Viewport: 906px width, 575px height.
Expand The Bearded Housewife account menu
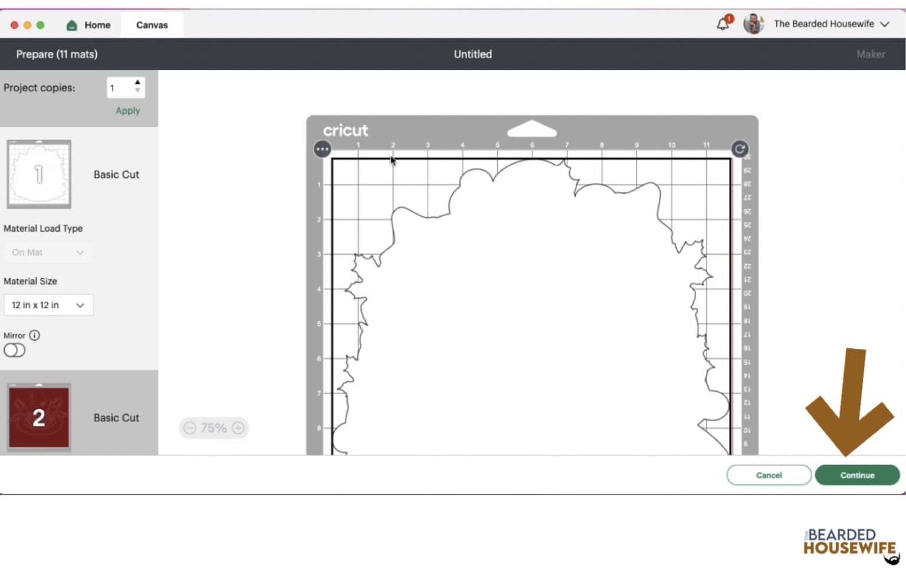(x=884, y=24)
